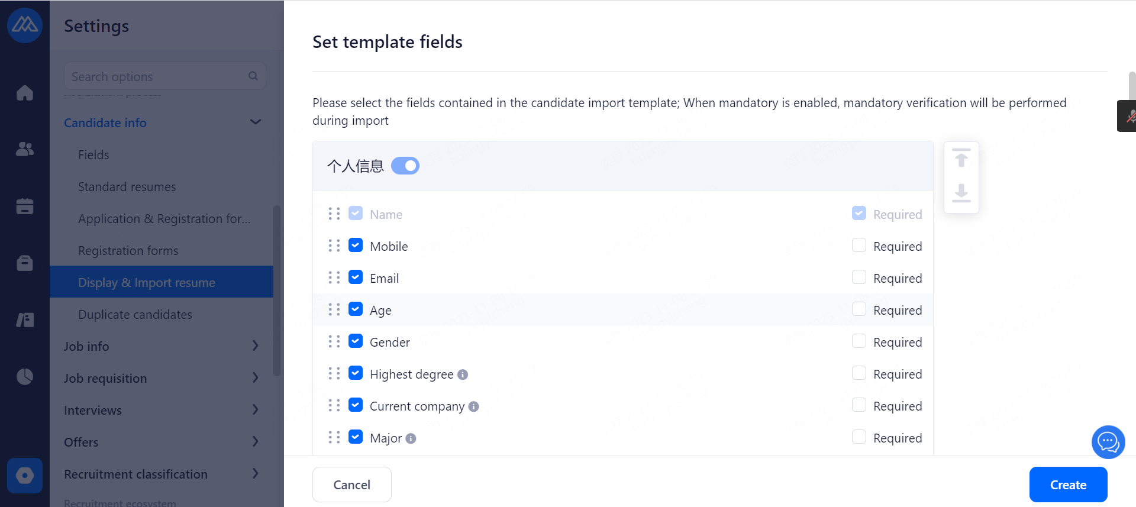
Task: Collapse the Candidate info section
Action: click(x=255, y=122)
